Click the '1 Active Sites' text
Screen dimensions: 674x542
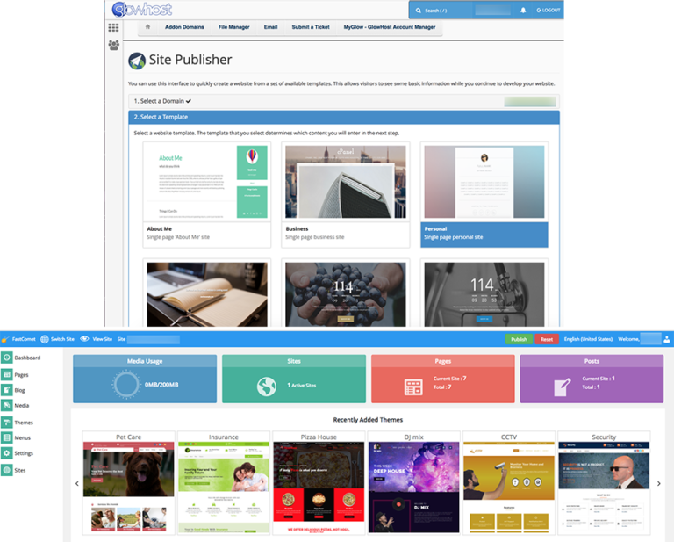302,386
